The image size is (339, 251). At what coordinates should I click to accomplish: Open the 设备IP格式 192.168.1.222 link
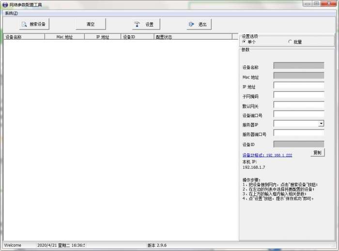coord(267,155)
